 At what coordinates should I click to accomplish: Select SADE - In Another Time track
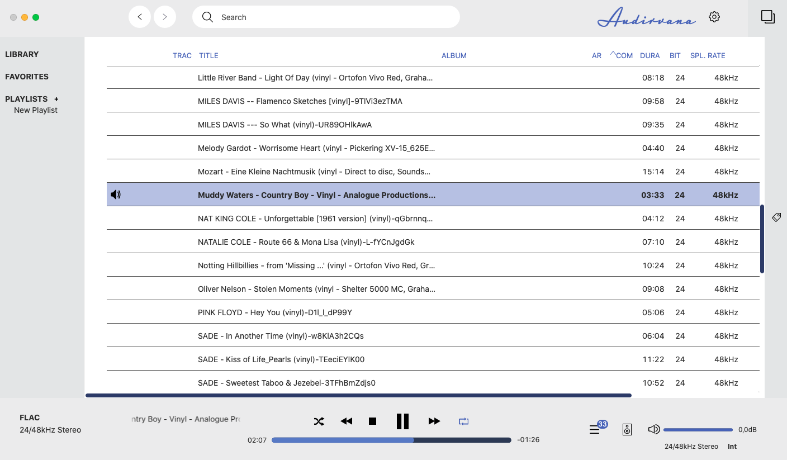point(433,336)
